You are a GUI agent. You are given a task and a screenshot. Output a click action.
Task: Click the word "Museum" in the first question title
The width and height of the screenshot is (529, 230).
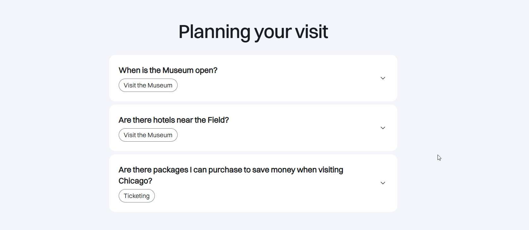(178, 70)
